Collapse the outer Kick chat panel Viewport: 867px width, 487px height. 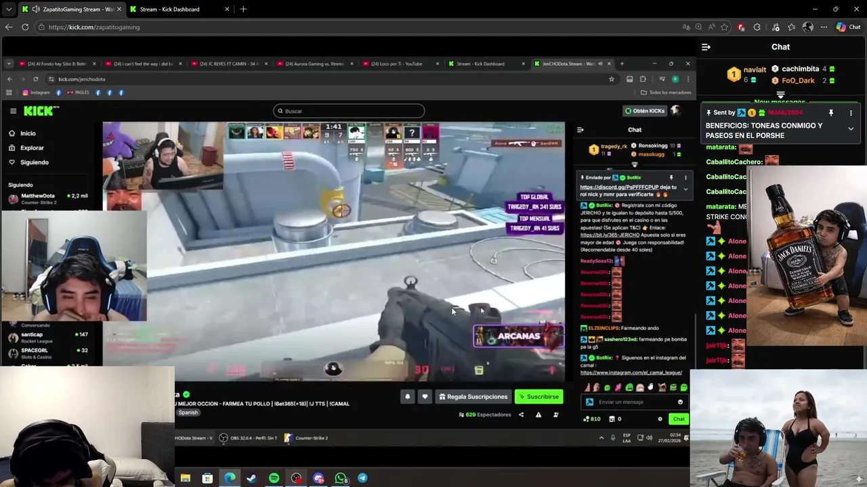(706, 47)
